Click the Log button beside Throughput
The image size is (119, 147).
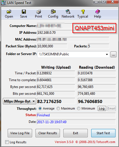pos(102,108)
